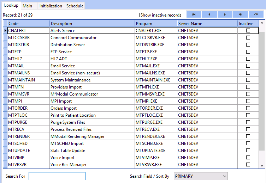Click the Server Name column header
266x183 pixels.
tap(207, 24)
